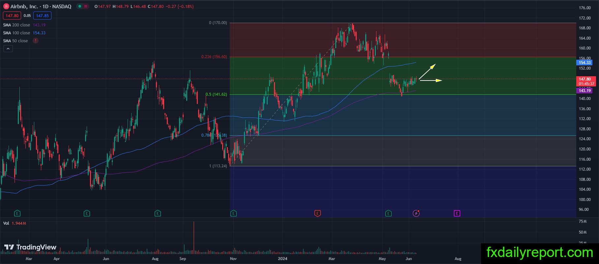Click the purple lightning bolt event marker
Viewport: 599px width, 264px height.
(416, 213)
